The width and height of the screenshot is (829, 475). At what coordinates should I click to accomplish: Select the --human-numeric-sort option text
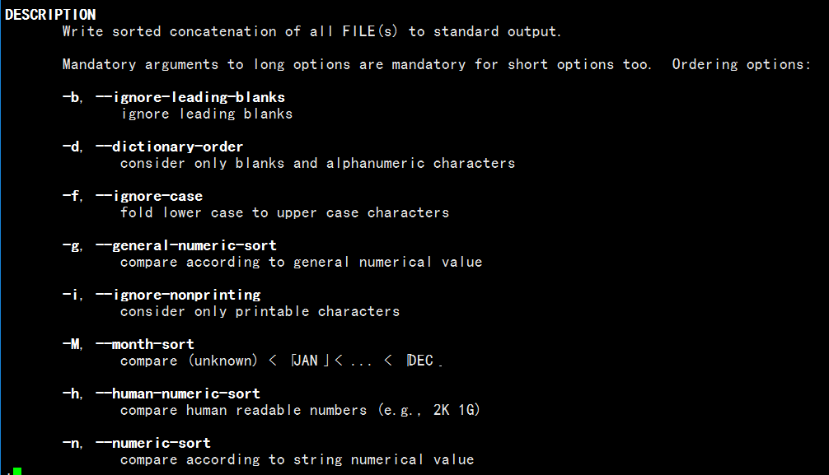178,394
